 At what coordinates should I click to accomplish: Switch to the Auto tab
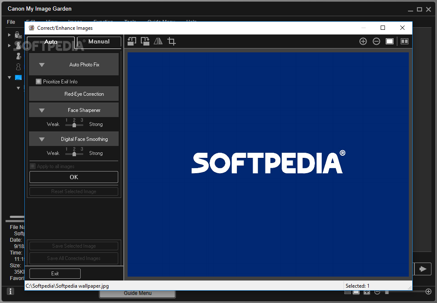point(51,42)
